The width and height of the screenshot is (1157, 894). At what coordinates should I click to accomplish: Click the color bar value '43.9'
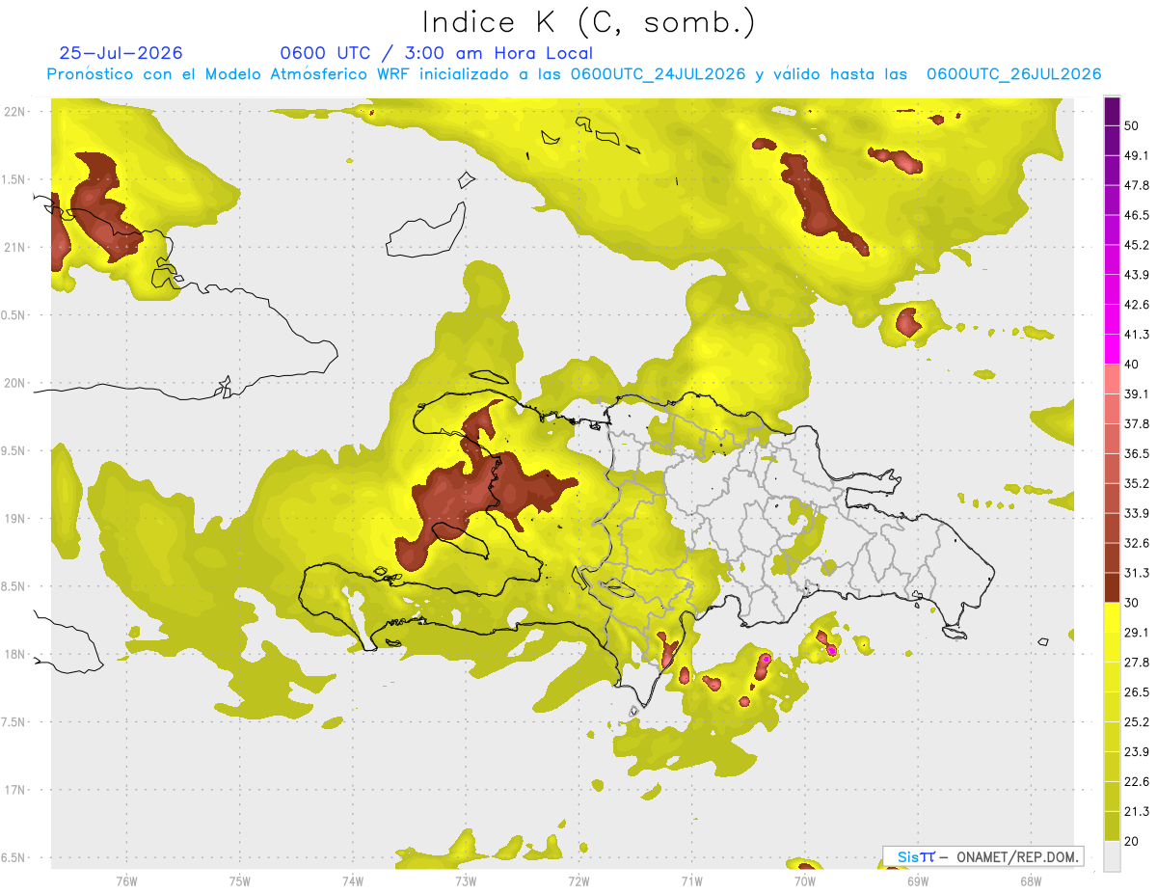[1137, 275]
